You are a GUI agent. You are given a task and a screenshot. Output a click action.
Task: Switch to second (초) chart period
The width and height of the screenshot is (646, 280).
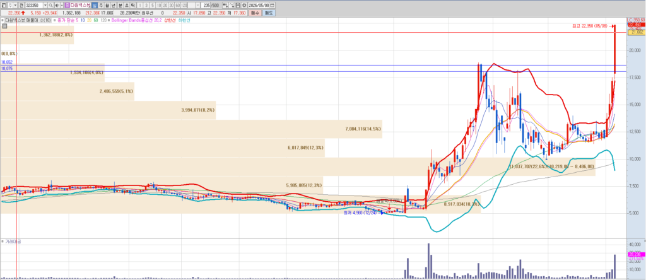click(126, 5)
